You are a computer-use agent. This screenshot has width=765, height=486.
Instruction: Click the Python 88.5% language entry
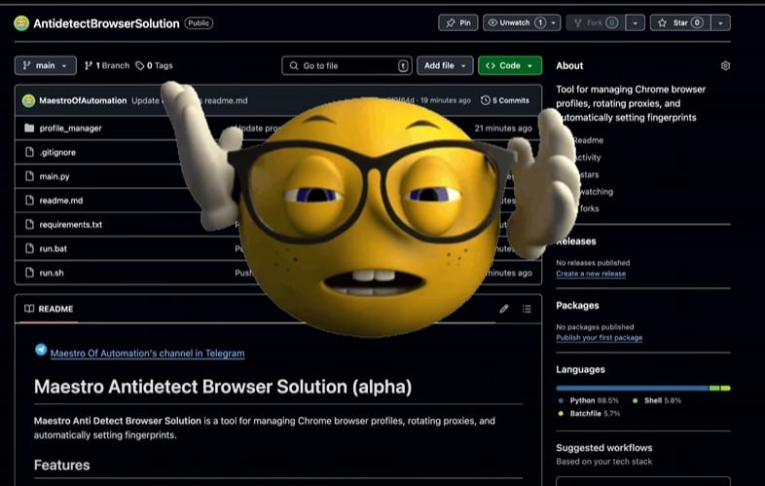point(589,400)
